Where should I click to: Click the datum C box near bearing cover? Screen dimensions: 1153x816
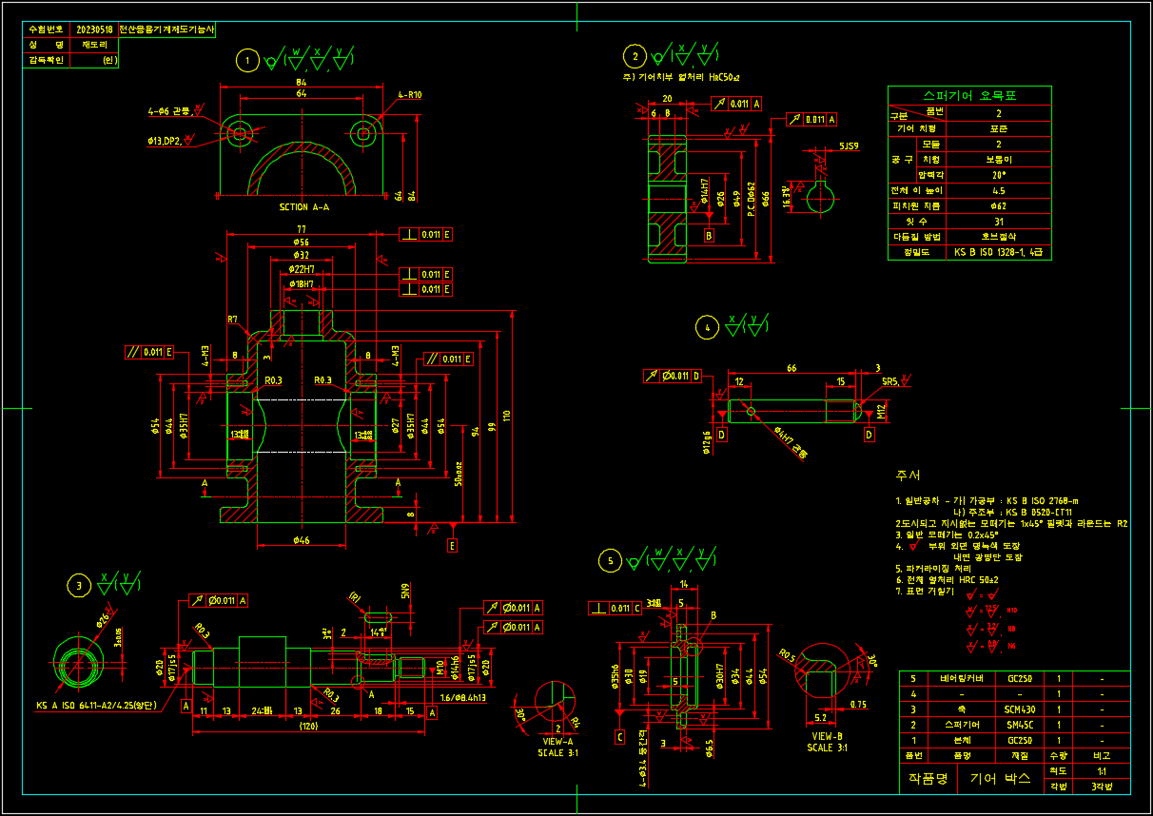(x=620, y=735)
